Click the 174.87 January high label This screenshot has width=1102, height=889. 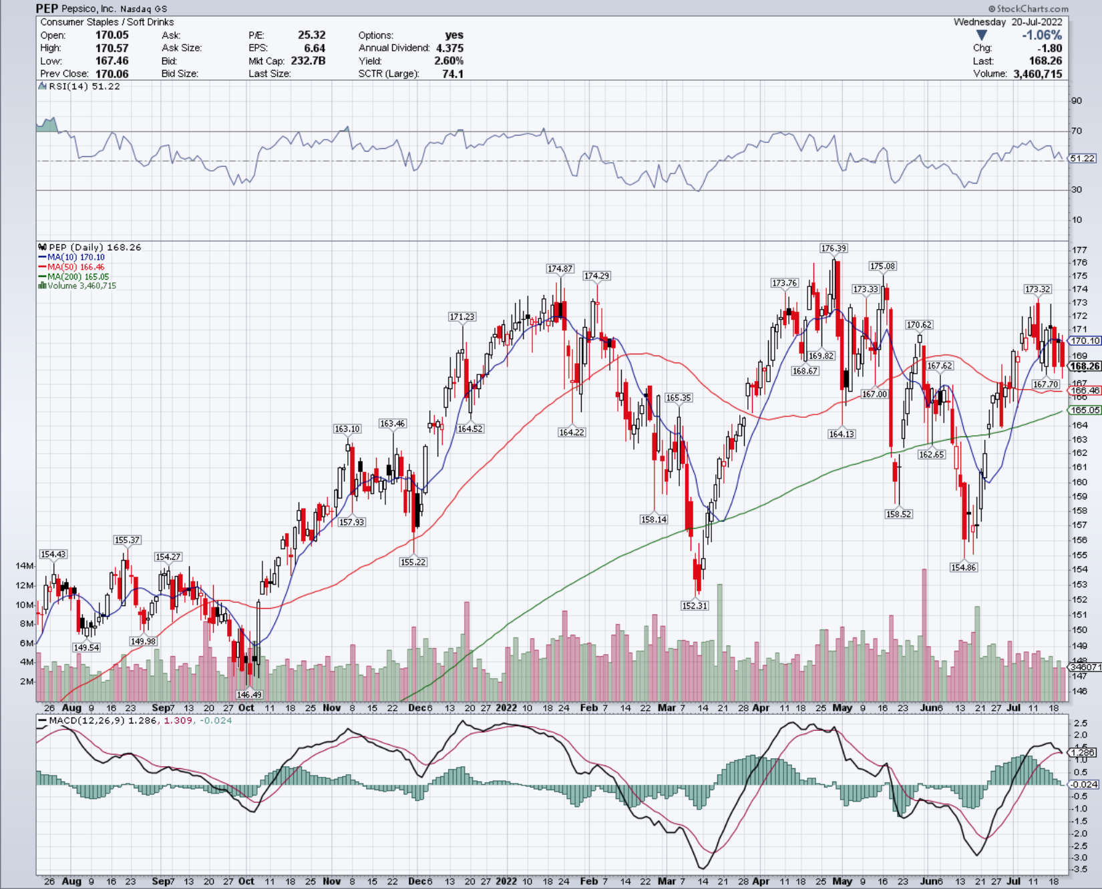click(x=560, y=269)
